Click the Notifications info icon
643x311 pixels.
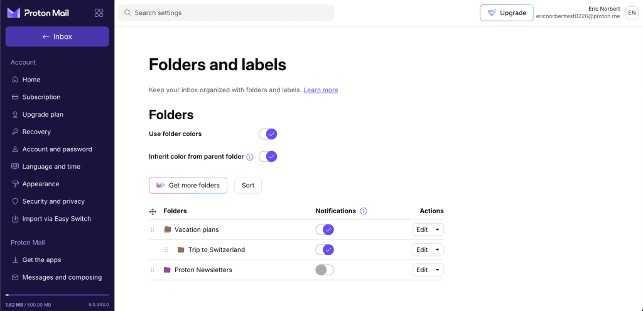[364, 211]
